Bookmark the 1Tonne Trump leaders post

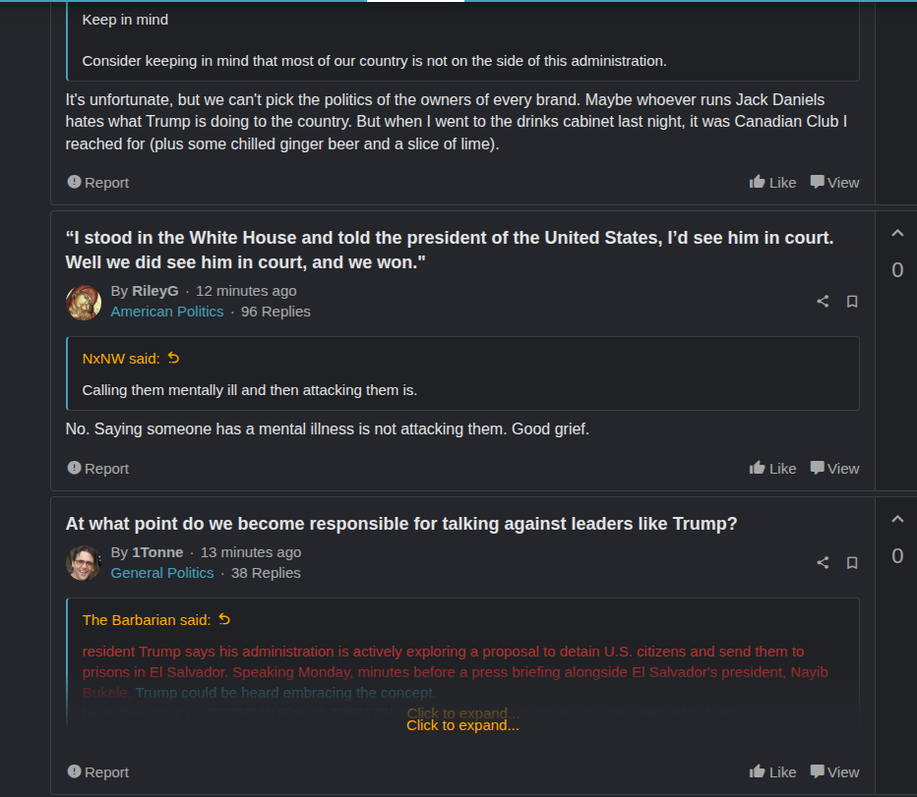click(x=852, y=563)
